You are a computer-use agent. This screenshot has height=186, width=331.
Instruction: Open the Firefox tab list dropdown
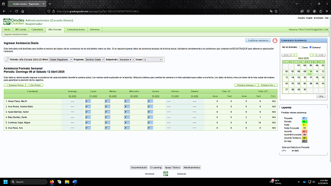297,4
